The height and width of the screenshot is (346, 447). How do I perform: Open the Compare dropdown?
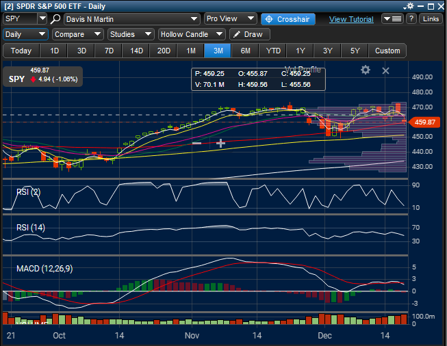[78, 34]
